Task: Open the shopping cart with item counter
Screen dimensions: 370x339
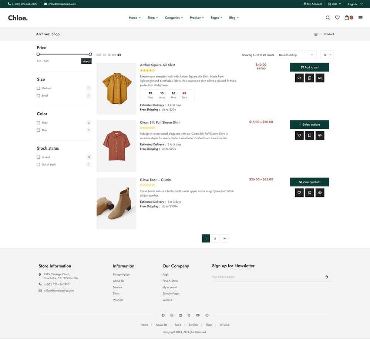Action: click(x=347, y=17)
